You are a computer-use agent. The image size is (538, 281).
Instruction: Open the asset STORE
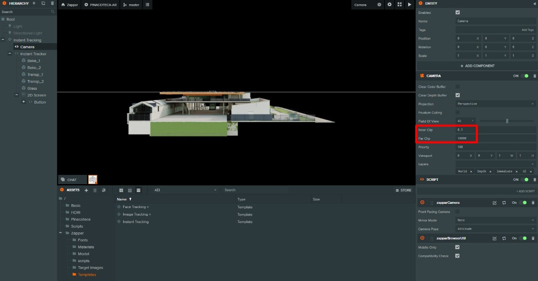click(x=403, y=190)
